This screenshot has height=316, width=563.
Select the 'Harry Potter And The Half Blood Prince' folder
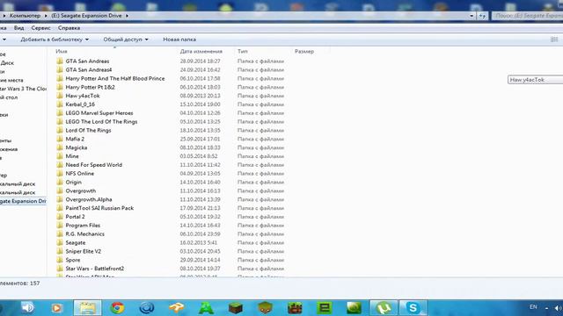point(115,78)
